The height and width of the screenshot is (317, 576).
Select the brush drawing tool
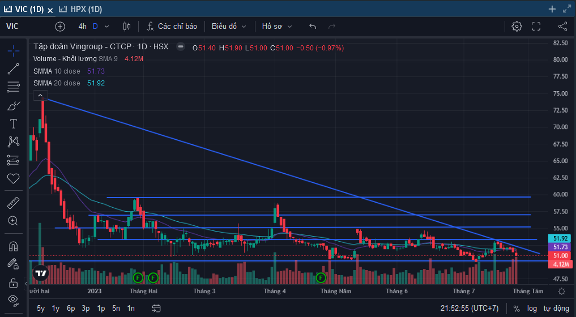[x=13, y=106]
